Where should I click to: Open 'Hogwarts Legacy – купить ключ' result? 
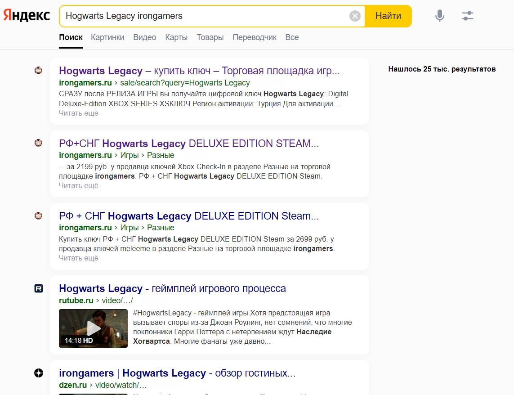pos(199,71)
